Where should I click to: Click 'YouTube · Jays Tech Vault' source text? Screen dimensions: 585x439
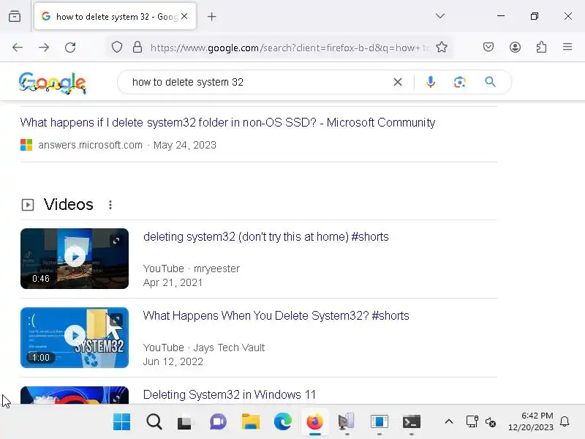pyautogui.click(x=204, y=348)
